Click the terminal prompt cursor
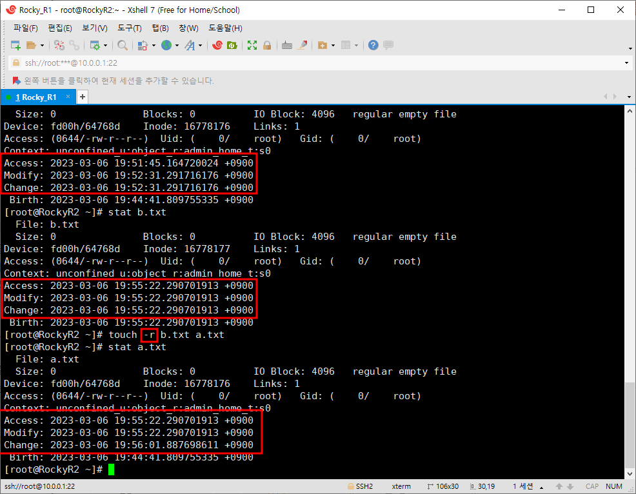This screenshot has width=636, height=494. click(111, 469)
